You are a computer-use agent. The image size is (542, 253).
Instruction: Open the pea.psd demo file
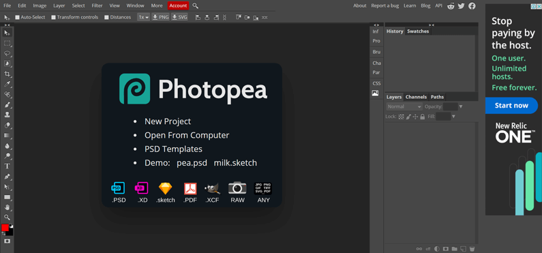(192, 163)
